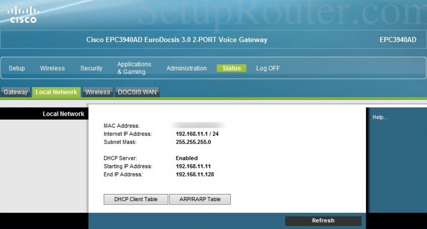Open the Setup menu
Viewport: 427px width, 229px height.
pos(17,68)
